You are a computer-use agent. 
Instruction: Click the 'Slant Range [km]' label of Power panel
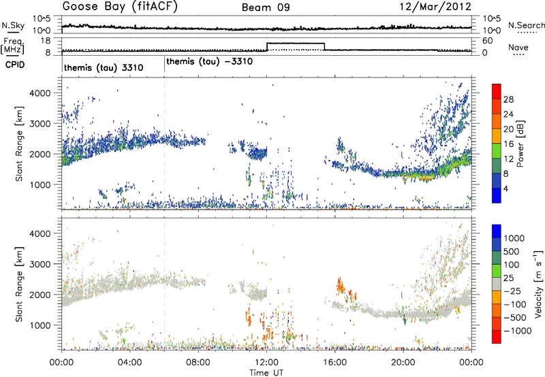pos(19,144)
